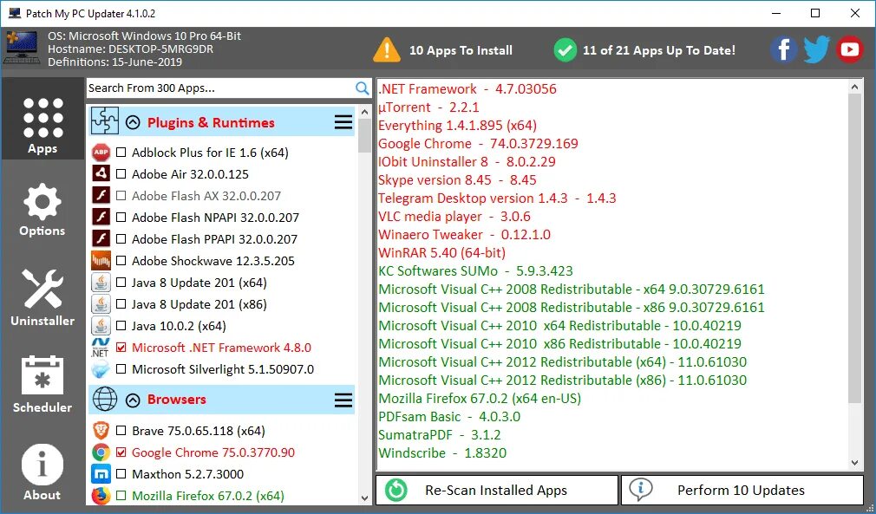Check Adobe Shockwave 12.3.5.205 checkbox

[121, 261]
